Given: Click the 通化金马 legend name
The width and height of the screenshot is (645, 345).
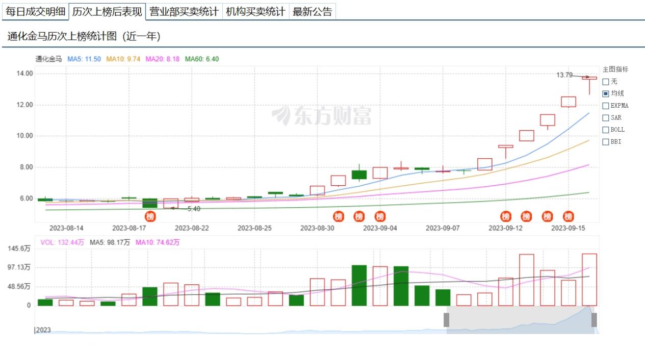Looking at the screenshot, I should pos(49,59).
